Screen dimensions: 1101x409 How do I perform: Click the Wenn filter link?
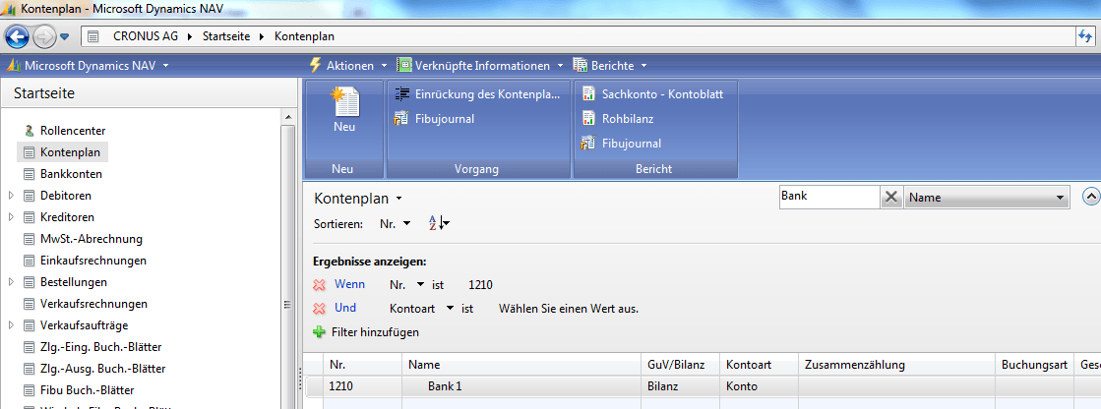click(349, 284)
